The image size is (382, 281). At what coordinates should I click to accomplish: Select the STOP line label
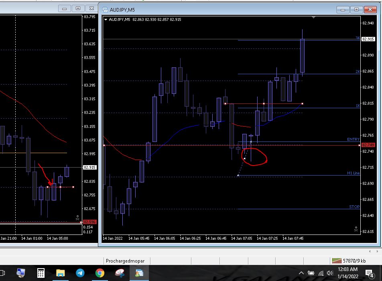coord(354,206)
